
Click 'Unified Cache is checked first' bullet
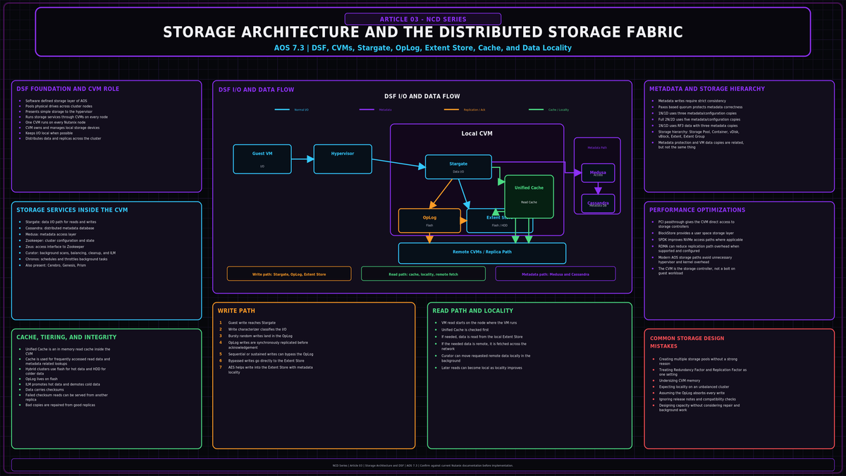tap(467, 329)
